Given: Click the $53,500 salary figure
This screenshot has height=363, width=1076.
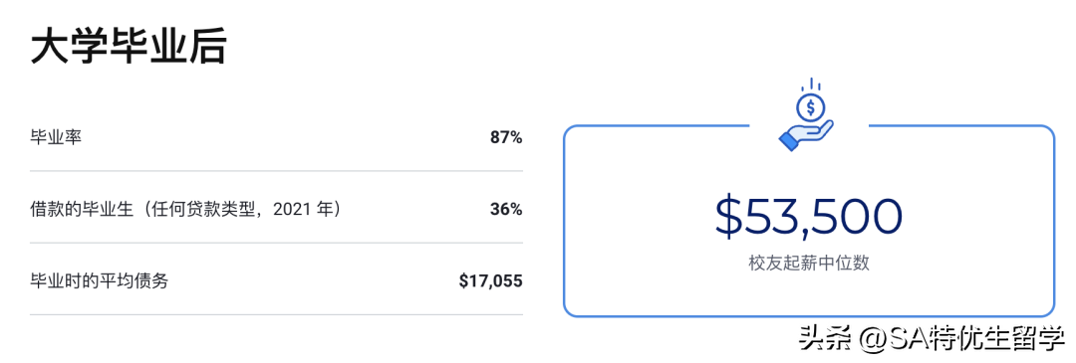Looking at the screenshot, I should click(809, 216).
